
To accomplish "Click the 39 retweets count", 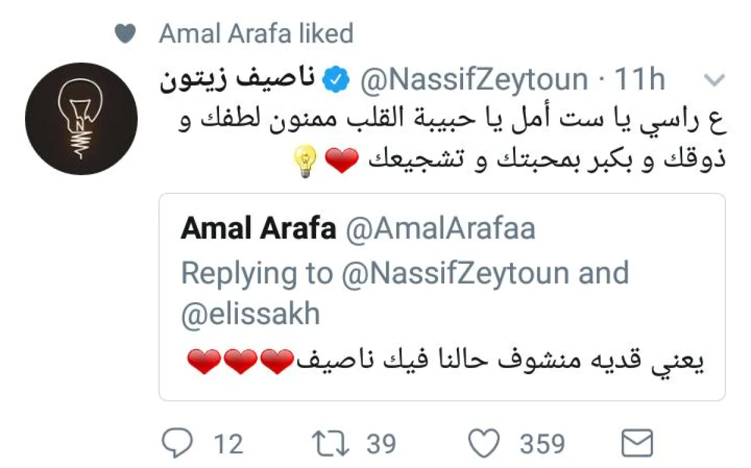I will (381, 444).
